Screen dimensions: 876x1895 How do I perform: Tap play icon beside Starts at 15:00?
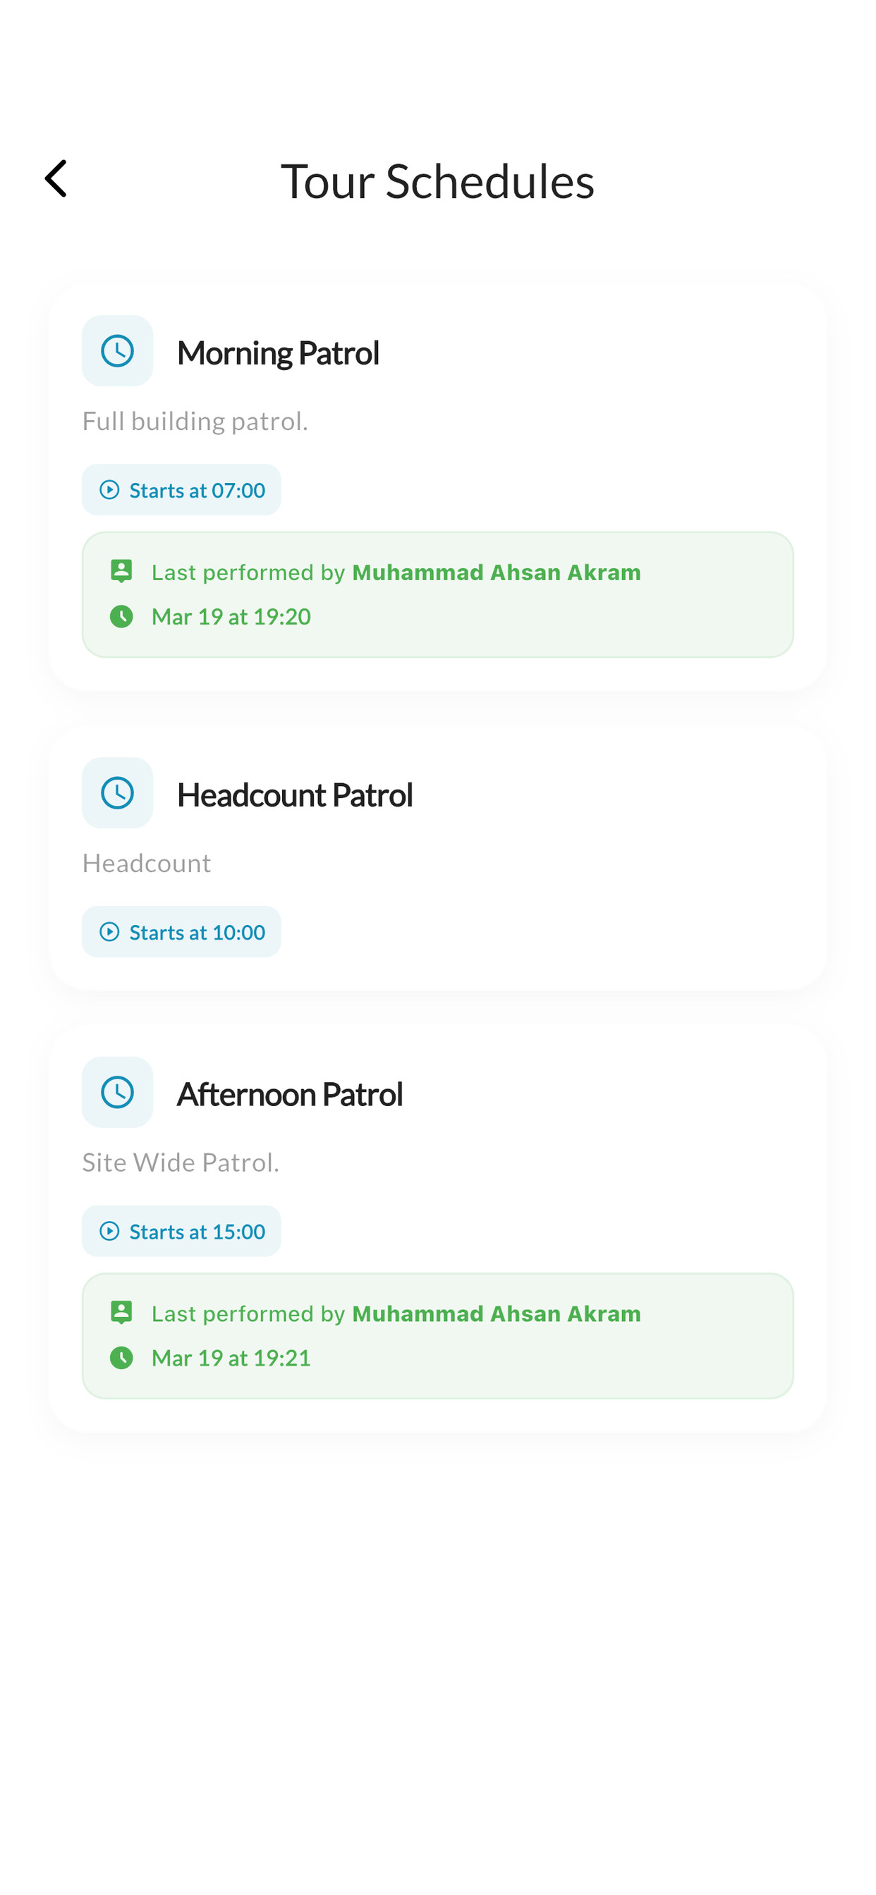tap(109, 1232)
